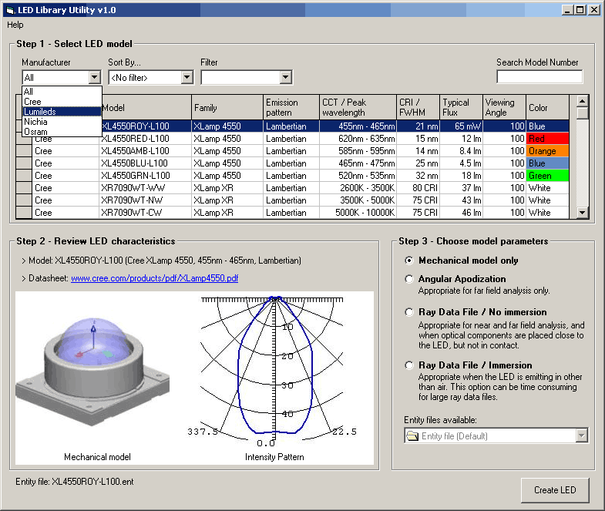
Task: Click the Intensity Pattern polar plot
Action: pyautogui.click(x=273, y=371)
